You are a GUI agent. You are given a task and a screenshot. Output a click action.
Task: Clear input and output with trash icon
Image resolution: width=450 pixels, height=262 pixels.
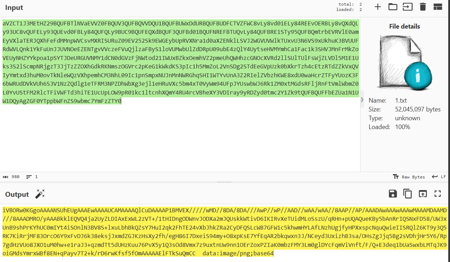[x=423, y=7]
